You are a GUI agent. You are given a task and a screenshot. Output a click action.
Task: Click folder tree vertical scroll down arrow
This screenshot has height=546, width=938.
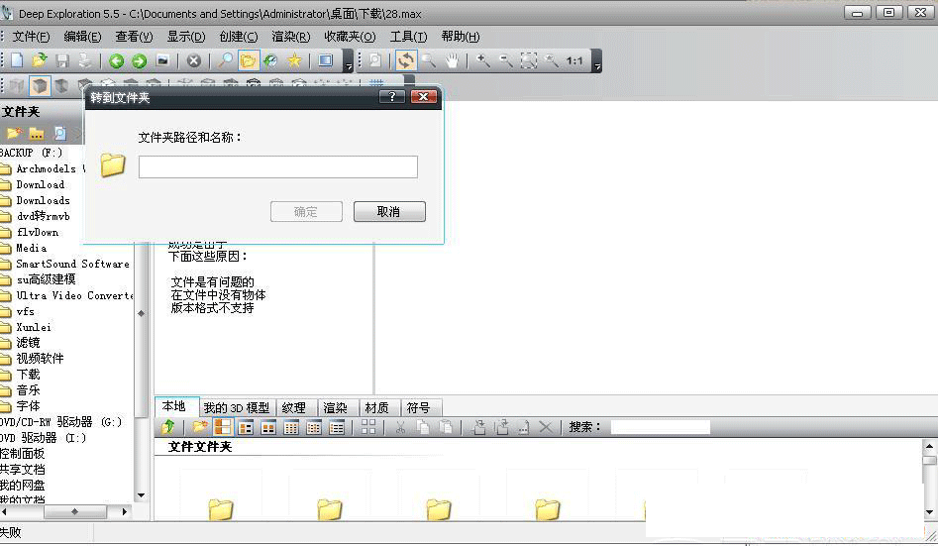pyautogui.click(x=142, y=495)
